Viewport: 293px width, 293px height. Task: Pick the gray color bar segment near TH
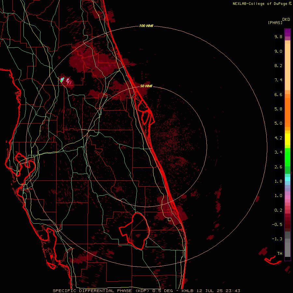pos(287,250)
